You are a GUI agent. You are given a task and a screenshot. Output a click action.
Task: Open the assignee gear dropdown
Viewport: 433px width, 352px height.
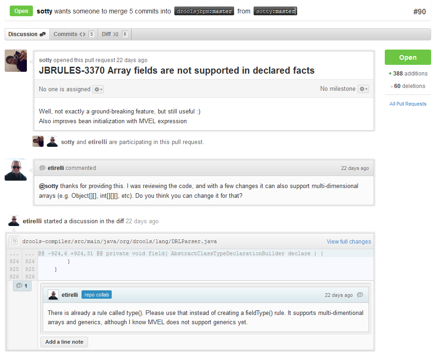[98, 89]
